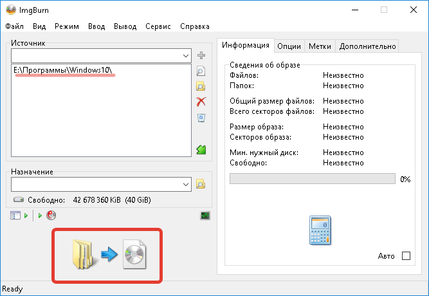Browse destination file with folder icon
The width and height of the screenshot is (429, 296).
pos(201,184)
